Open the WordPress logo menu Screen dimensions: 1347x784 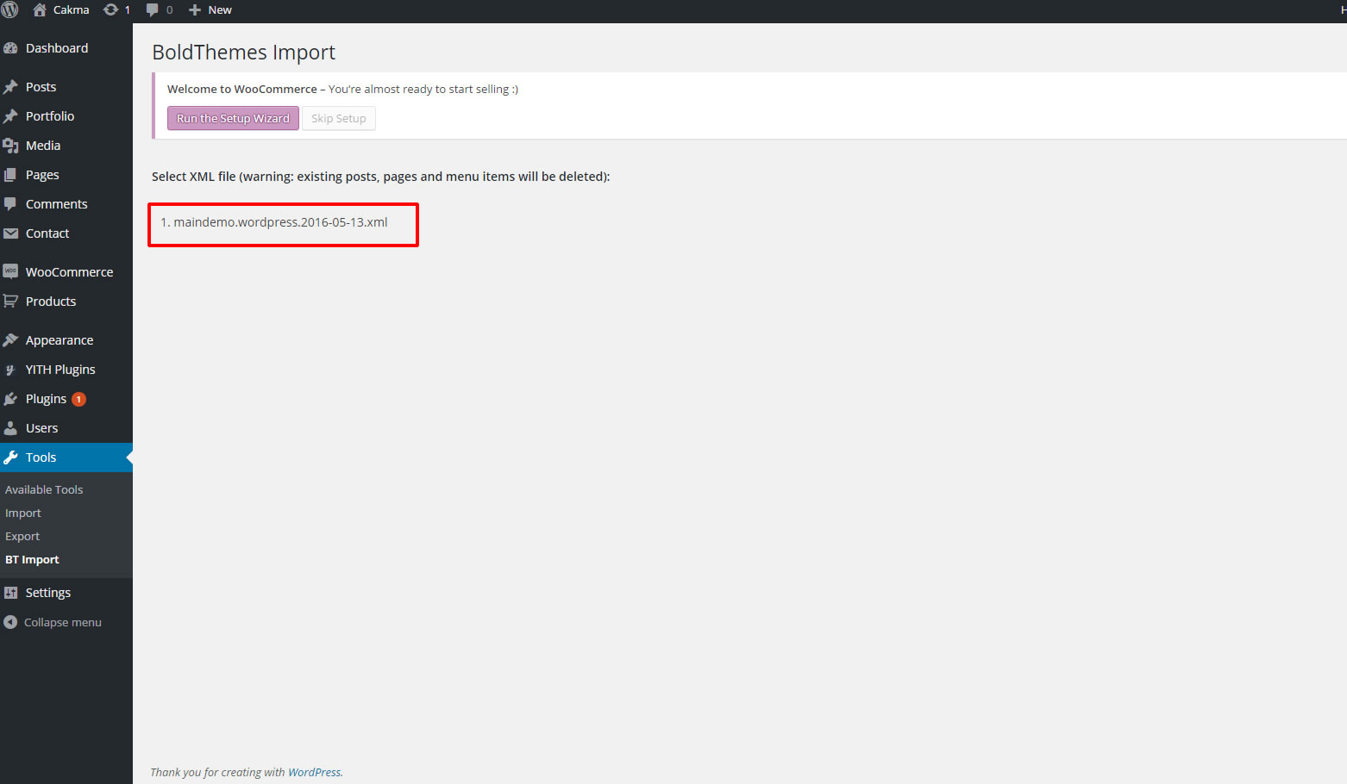[9, 9]
